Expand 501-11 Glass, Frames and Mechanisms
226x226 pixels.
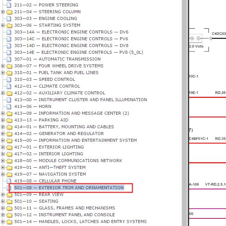point(3,208)
